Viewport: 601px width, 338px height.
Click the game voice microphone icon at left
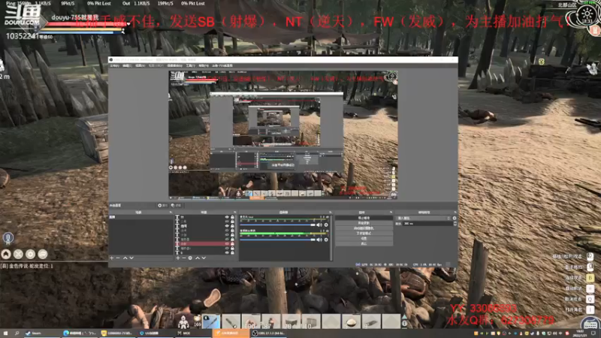[8, 238]
